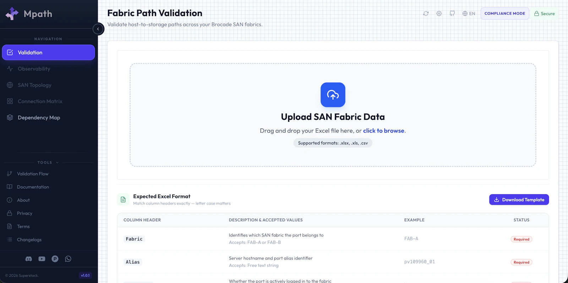Viewport: 568px width, 283px height.
Task: Click the Changelogs list icon
Action: 10,239
